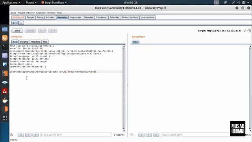252x142 pixels.
Task: Switch to the Proxy tab
Action: (x=40, y=17)
